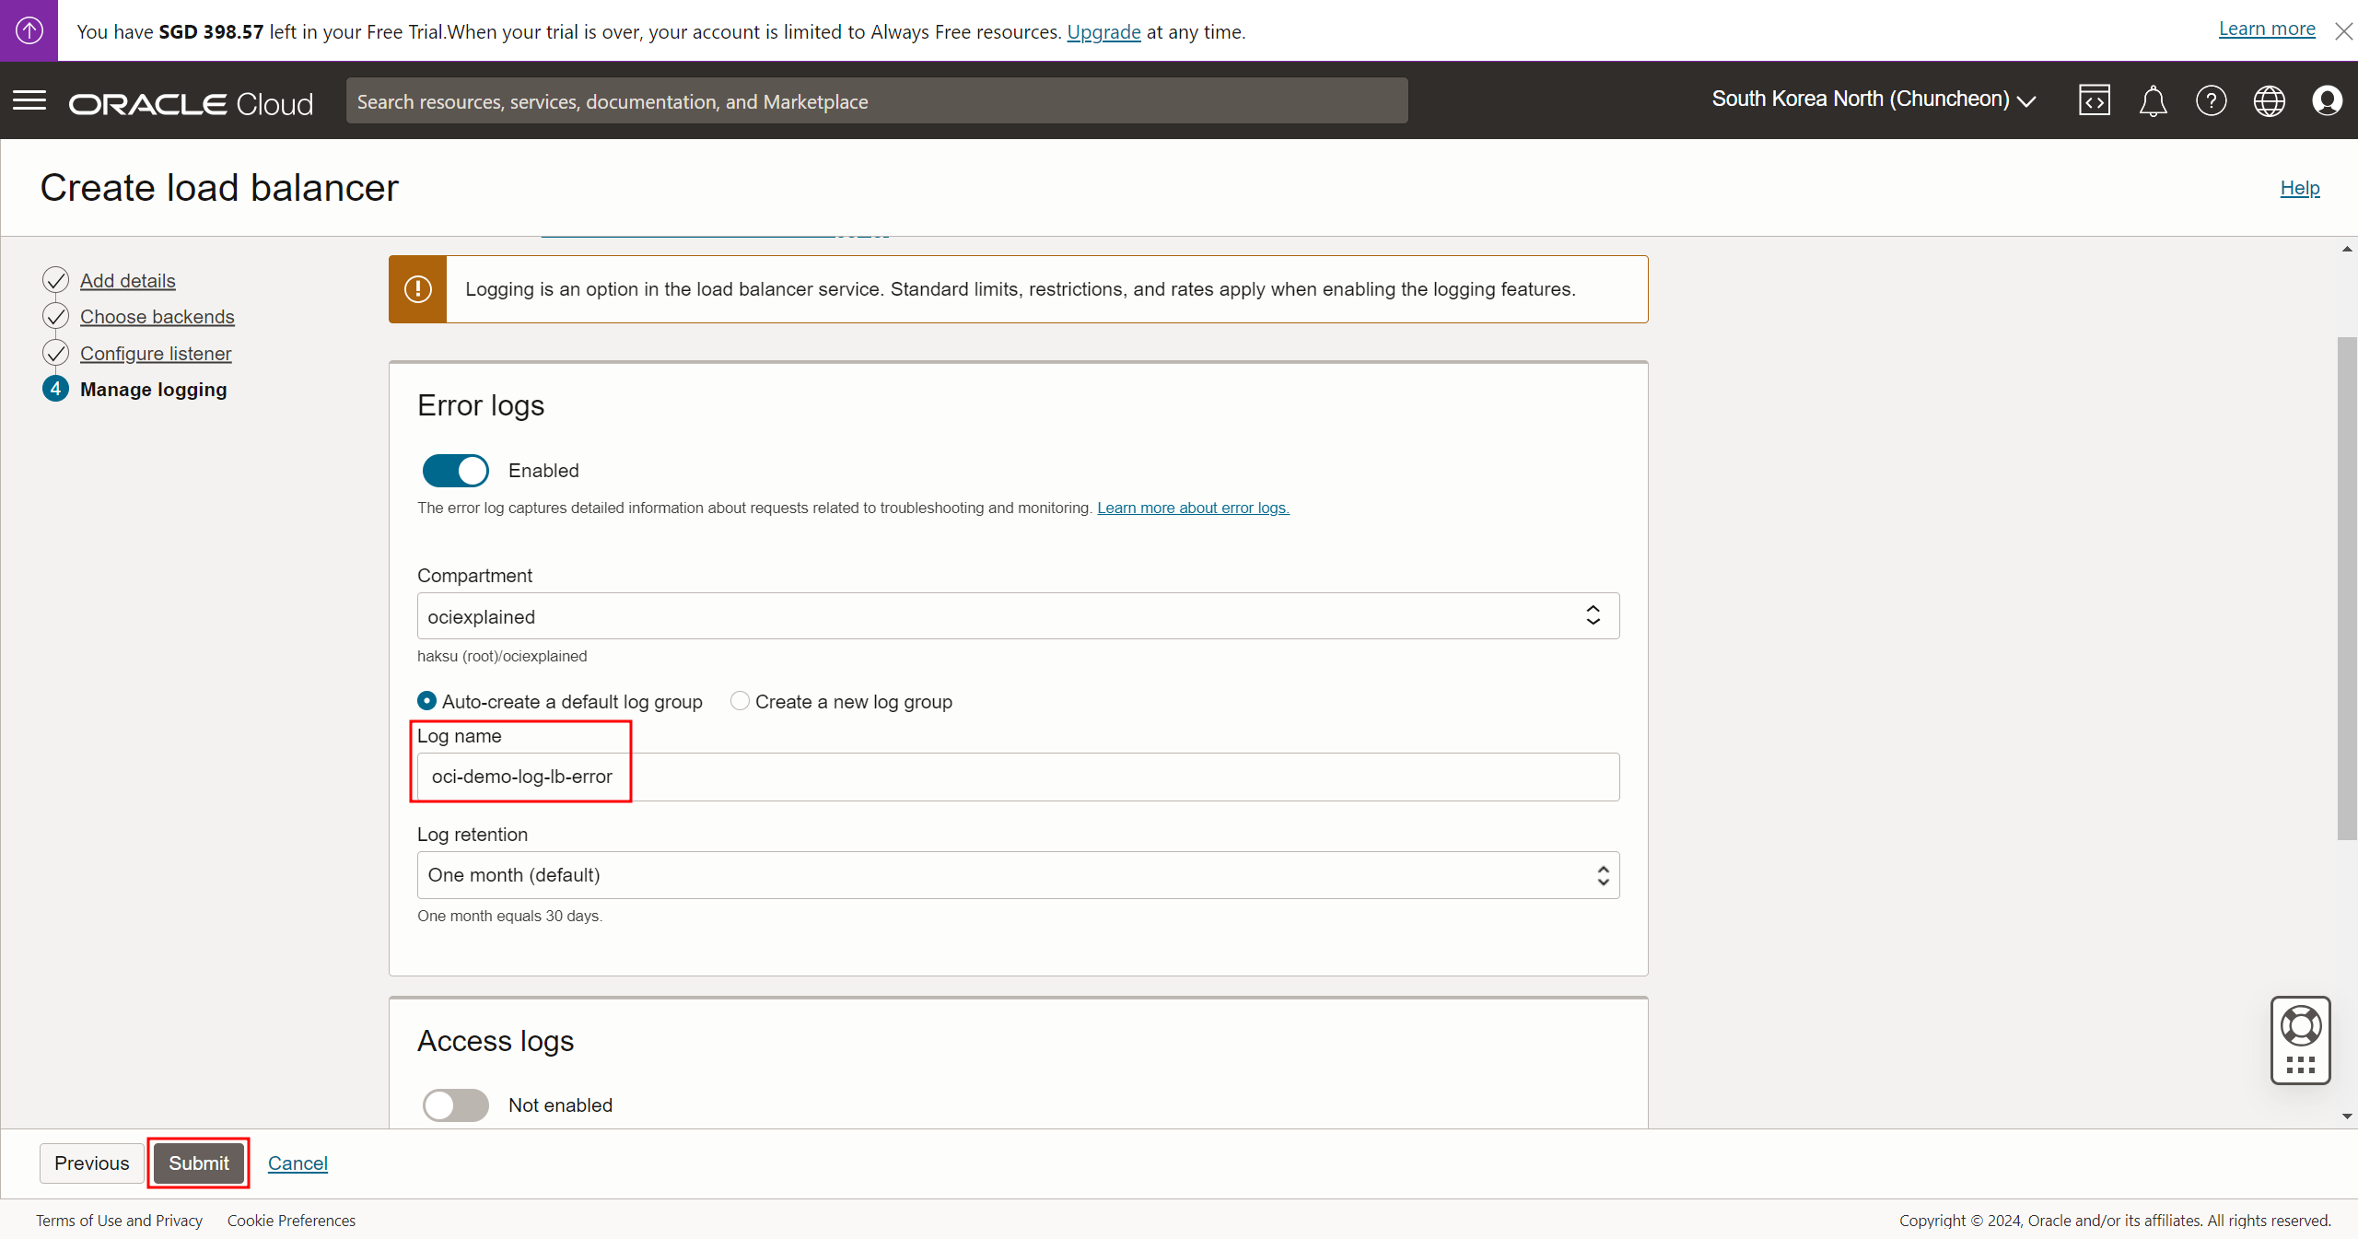Go to the Add details step
This screenshot has width=2358, height=1239.
point(127,281)
